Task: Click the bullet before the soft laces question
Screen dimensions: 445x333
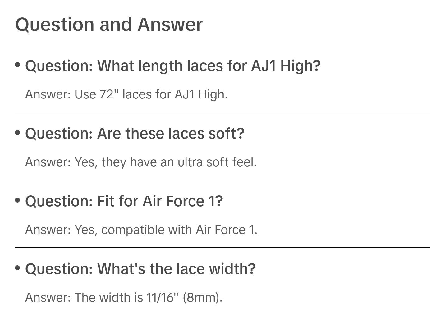Action: coord(18,133)
